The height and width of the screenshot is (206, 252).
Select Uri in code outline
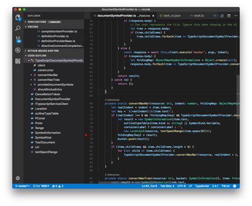pyautogui.click(x=37, y=147)
